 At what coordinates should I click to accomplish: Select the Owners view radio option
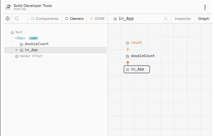pyautogui.click(x=74, y=19)
